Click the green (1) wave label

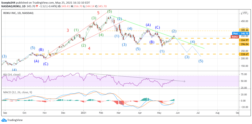(76, 30)
